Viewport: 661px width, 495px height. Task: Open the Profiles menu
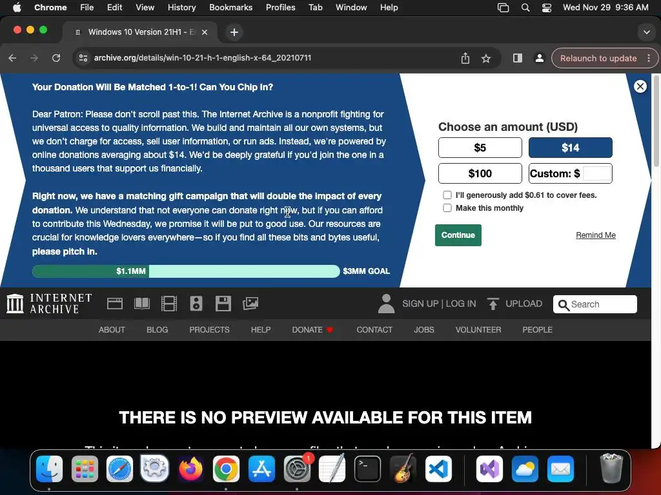tap(280, 8)
